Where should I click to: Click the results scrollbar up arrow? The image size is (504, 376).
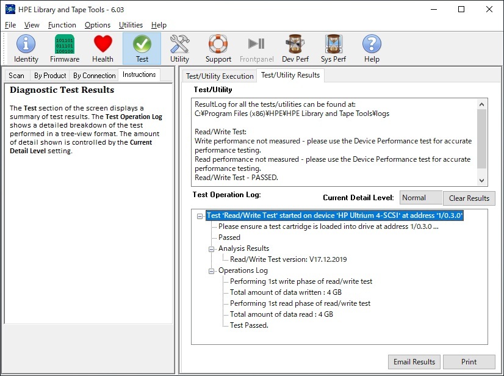pyautogui.click(x=481, y=104)
